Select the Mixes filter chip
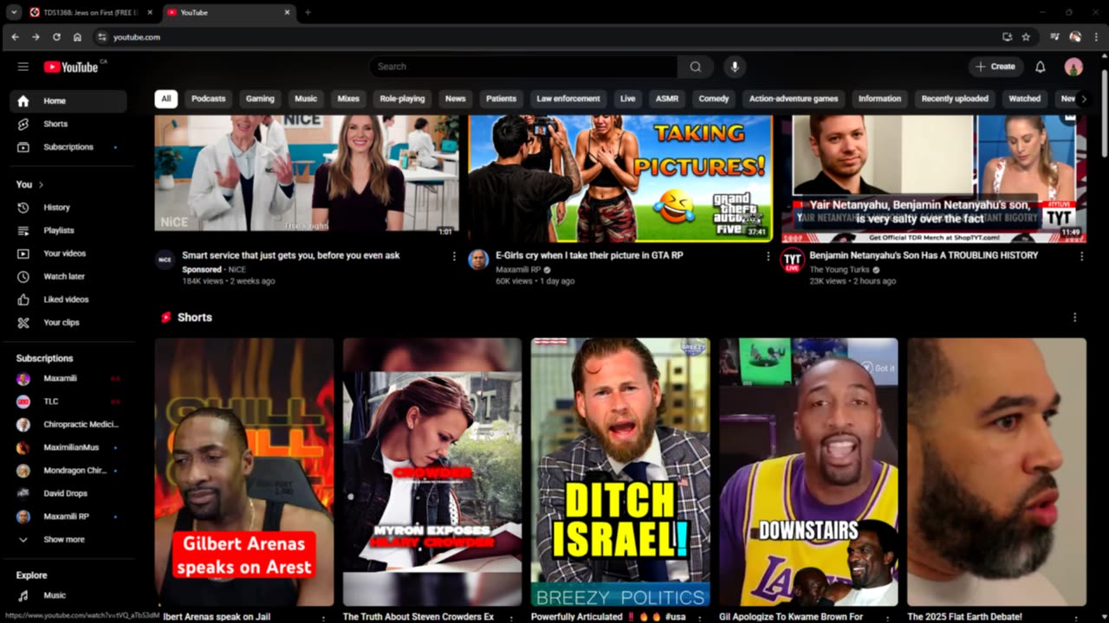 click(348, 99)
